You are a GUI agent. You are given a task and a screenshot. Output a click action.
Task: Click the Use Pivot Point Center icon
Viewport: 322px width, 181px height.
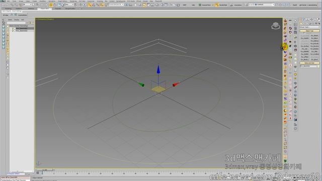(76, 5)
